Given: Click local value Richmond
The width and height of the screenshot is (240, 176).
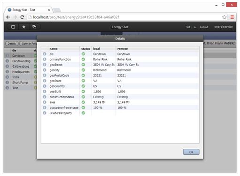Looking at the screenshot, I should click(100, 70).
